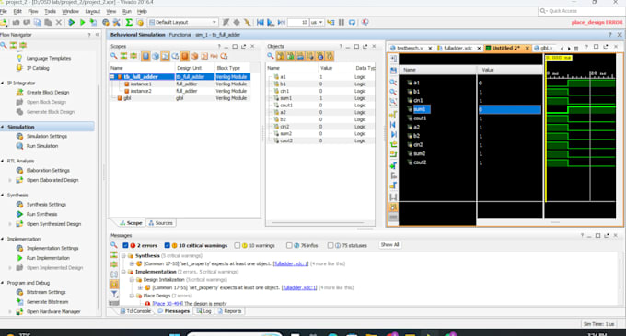The width and height of the screenshot is (626, 336).
Task: Switch to the testbench.v tab
Action: tap(410, 48)
